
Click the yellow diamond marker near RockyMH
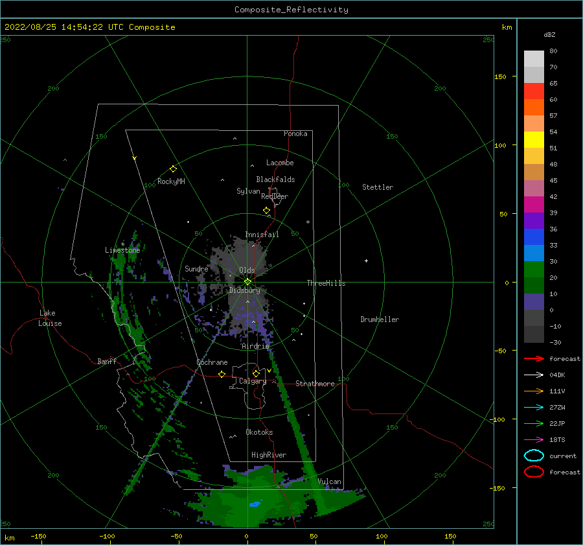(x=173, y=169)
